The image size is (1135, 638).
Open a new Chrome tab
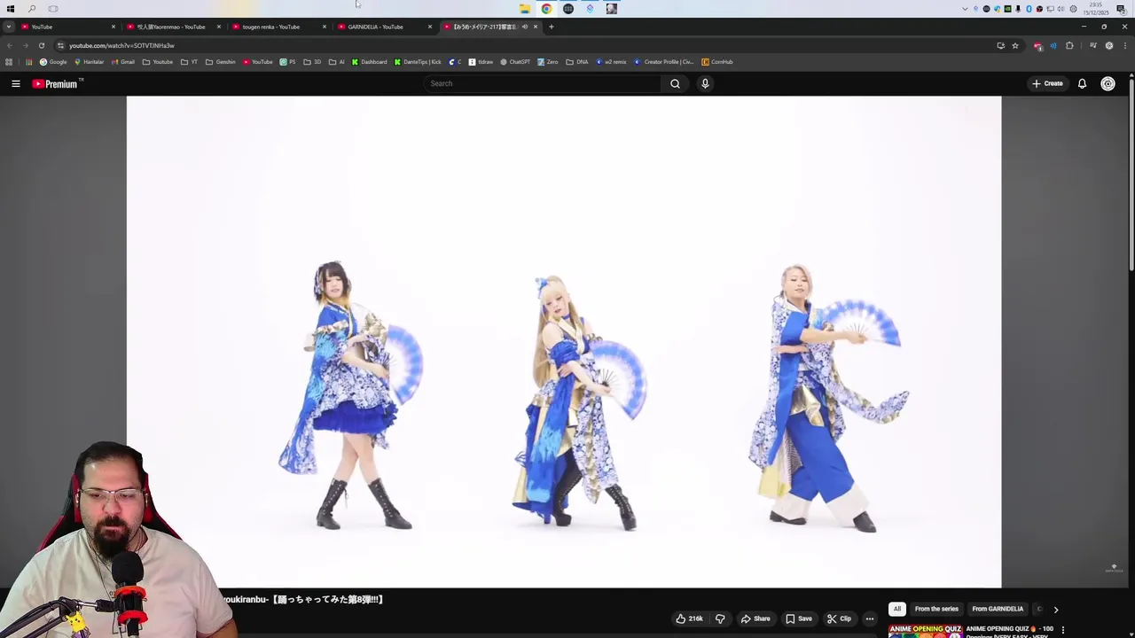551,27
